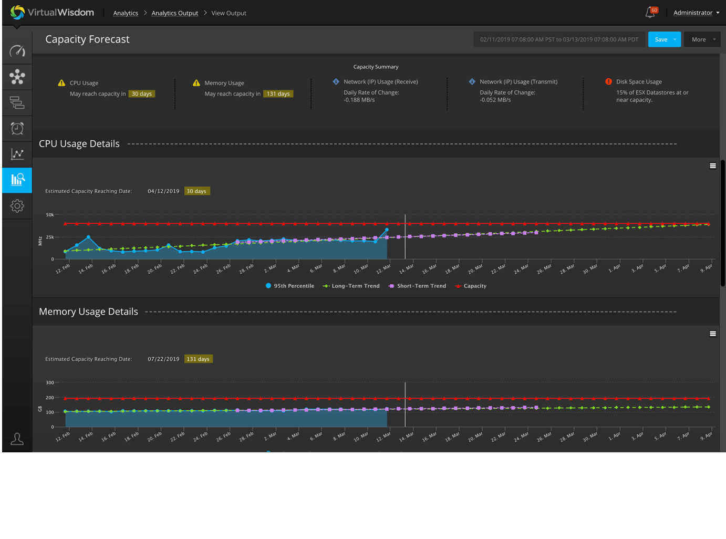Viewport: 726px width, 539px height.
Task: Click CPU Usage Details heading
Action: (79, 143)
